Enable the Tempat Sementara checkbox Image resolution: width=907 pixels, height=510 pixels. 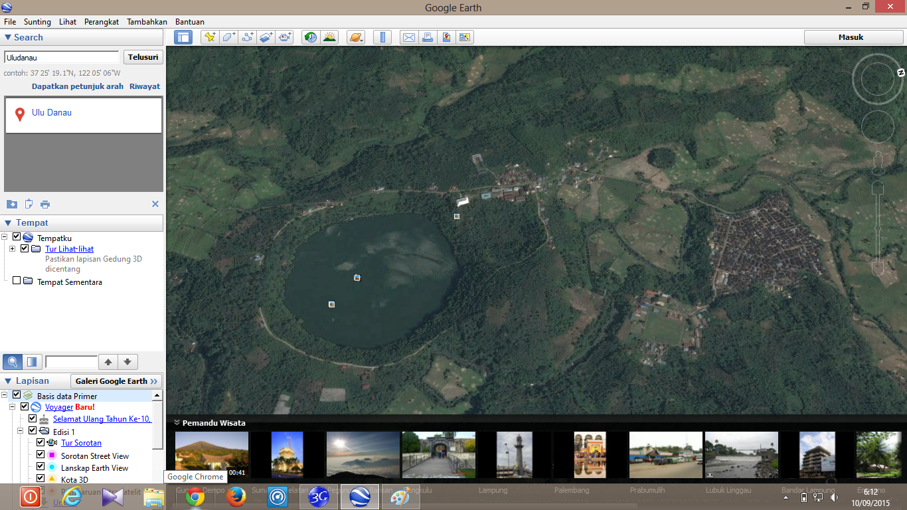click(x=17, y=282)
